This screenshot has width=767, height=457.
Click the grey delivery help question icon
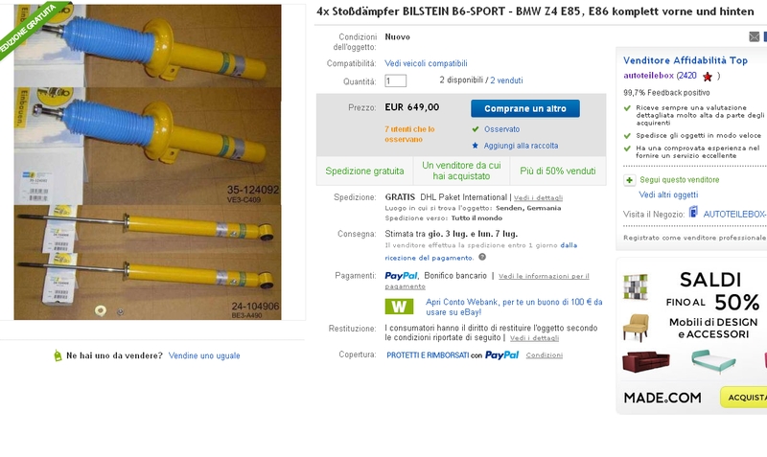[482, 257]
